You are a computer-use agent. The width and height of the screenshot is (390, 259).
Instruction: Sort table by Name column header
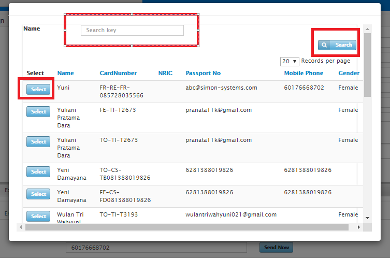pyautogui.click(x=65, y=74)
